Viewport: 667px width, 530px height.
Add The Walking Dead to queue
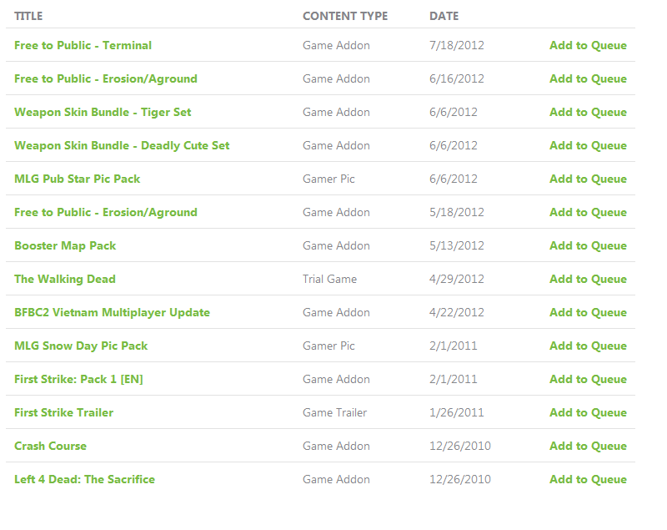tap(588, 279)
